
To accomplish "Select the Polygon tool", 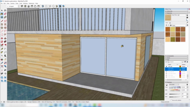I will click(x=5, y=28).
